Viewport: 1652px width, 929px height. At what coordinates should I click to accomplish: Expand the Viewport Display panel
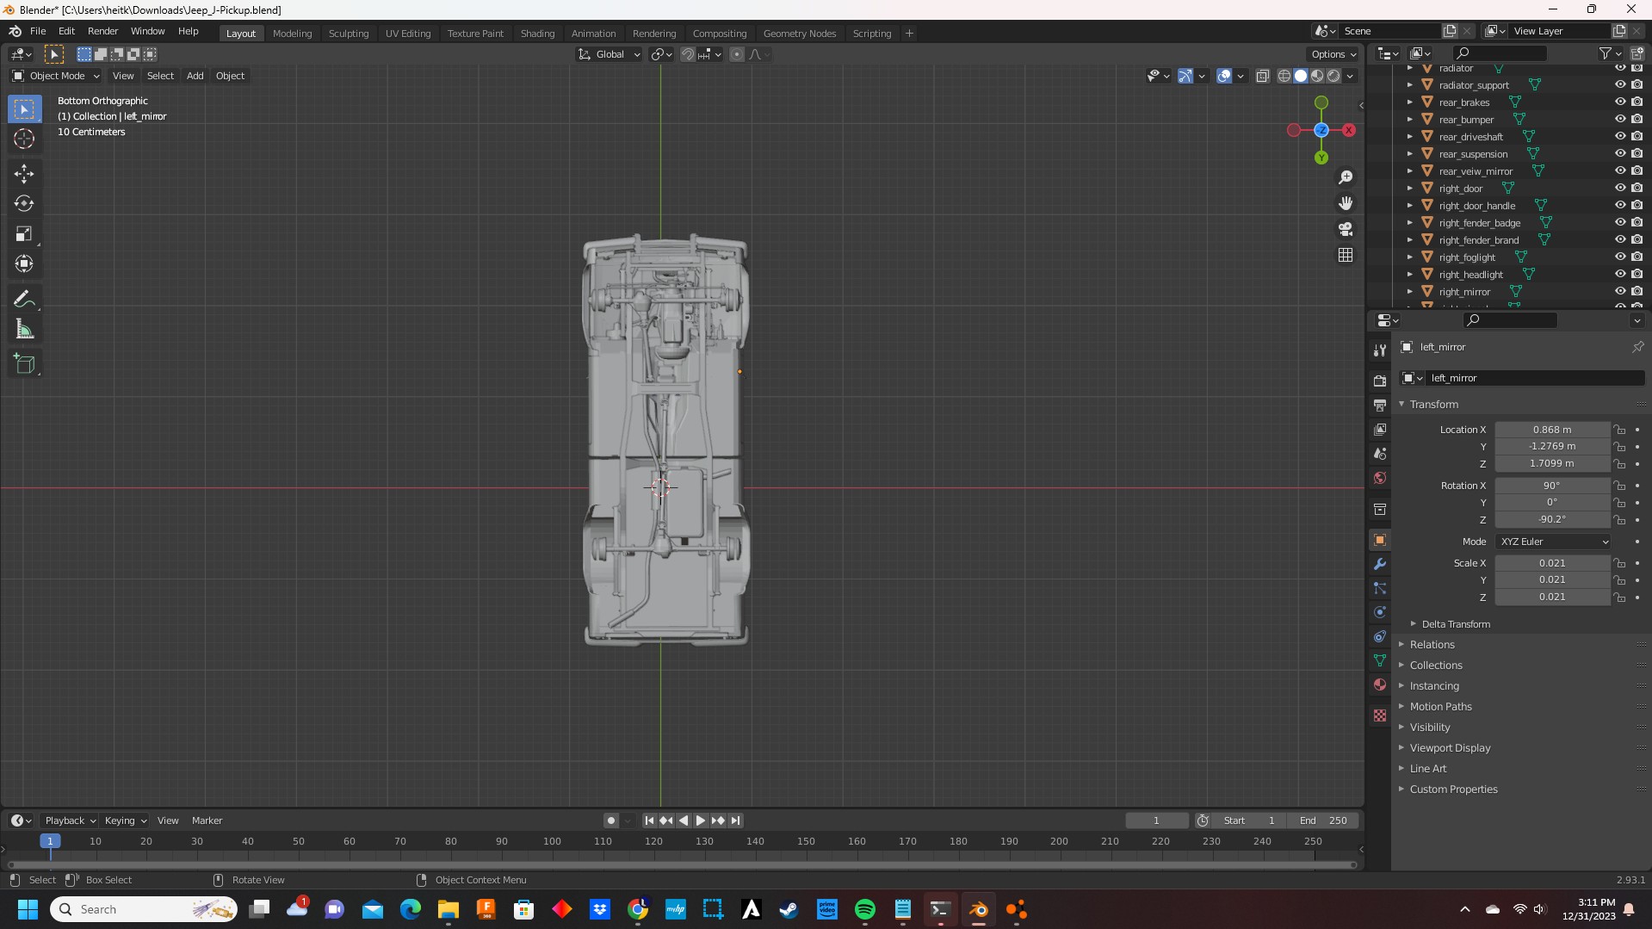1450,748
